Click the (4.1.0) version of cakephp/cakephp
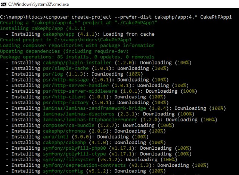Image resolution: width=239 pixels, height=175 pixels. [99, 142]
